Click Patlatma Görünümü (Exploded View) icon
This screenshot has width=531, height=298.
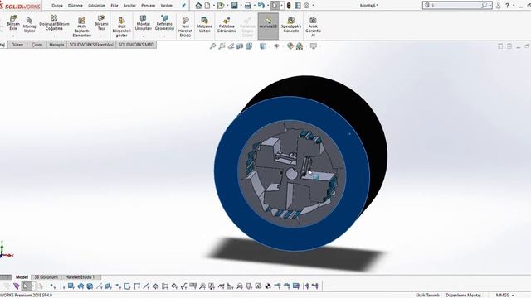pyautogui.click(x=227, y=21)
